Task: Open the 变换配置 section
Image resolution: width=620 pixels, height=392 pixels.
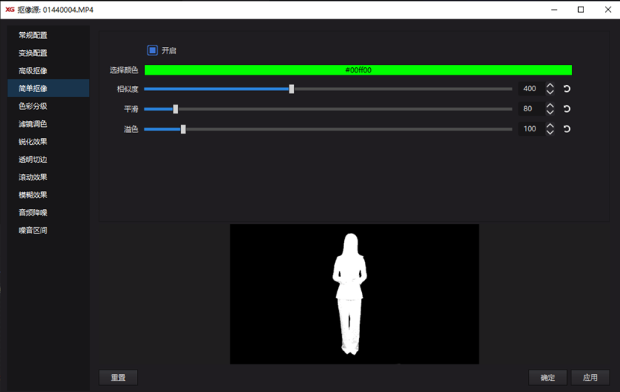Action: 49,53
